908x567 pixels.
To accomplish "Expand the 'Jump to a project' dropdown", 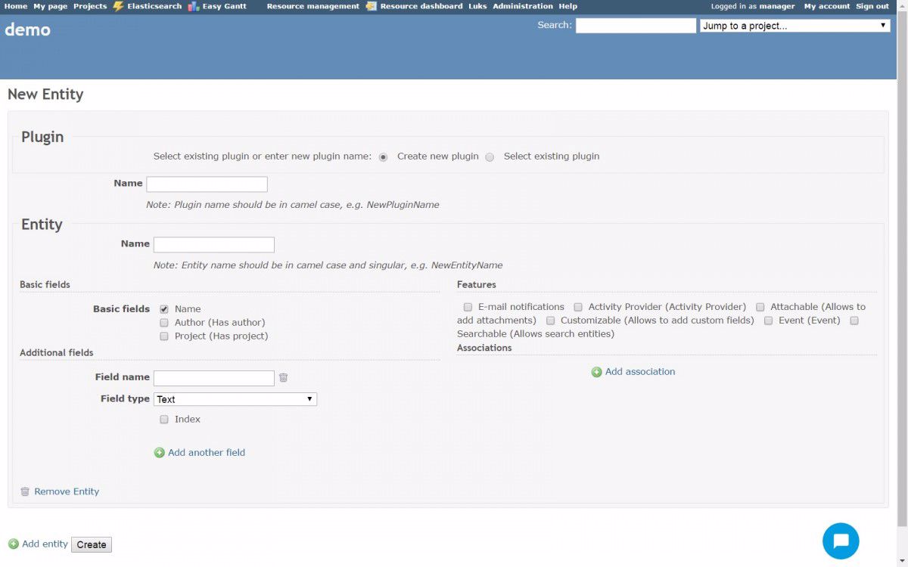I will [x=794, y=26].
